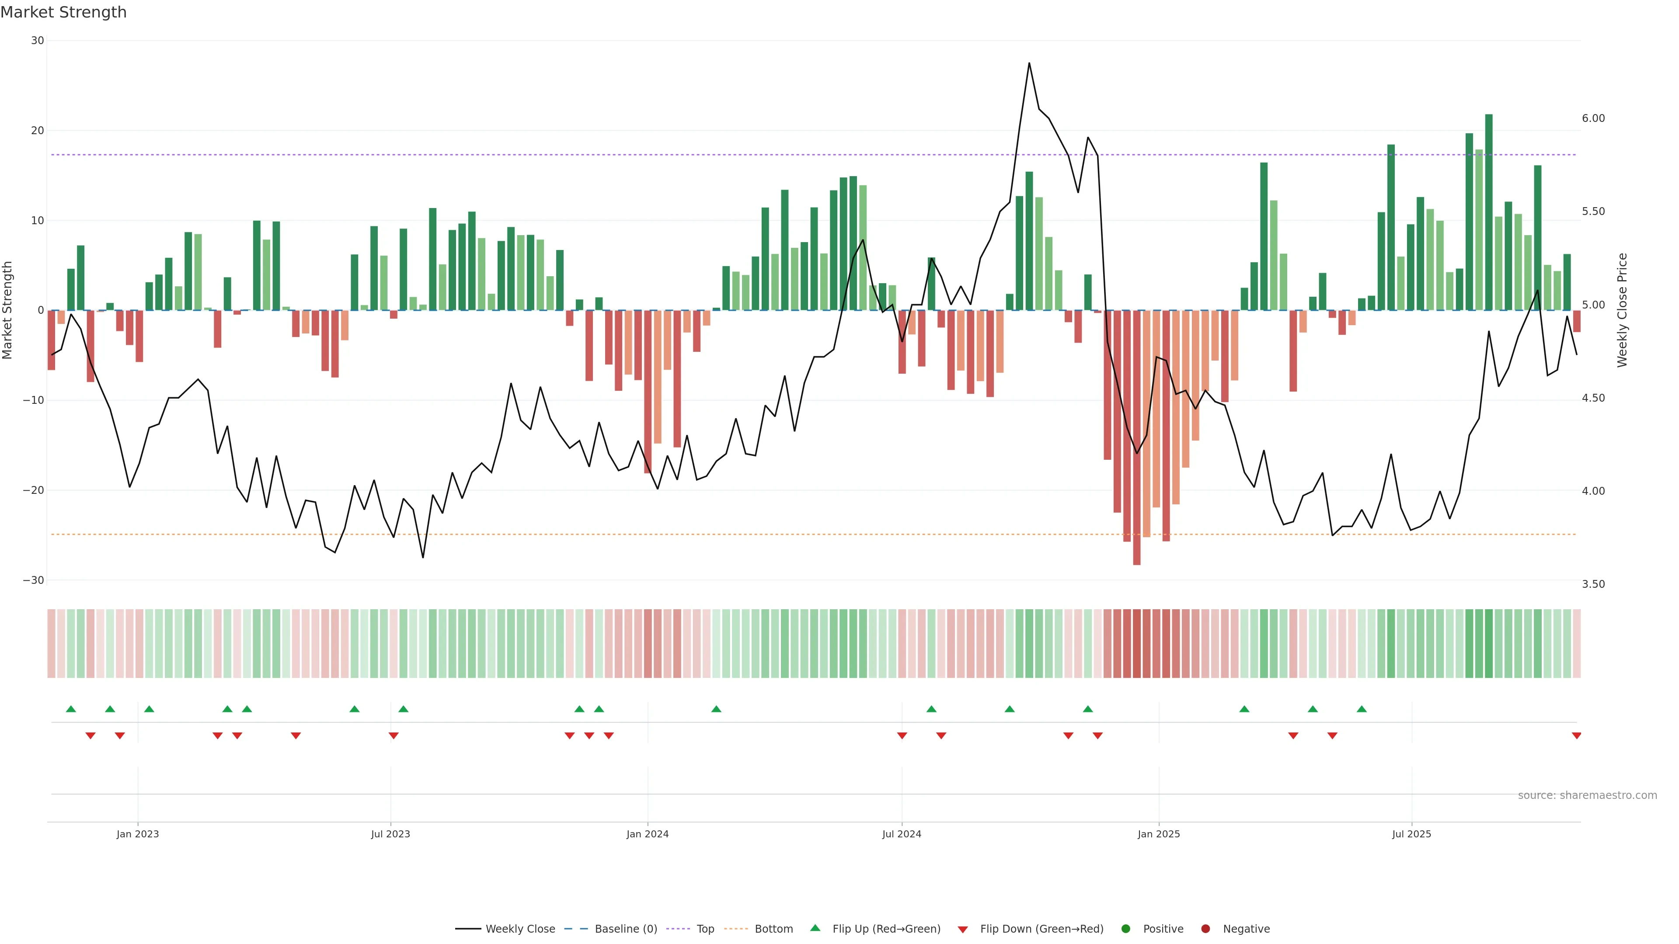Click the darkest red heat strip cell
The height and width of the screenshot is (944, 1679).
pyautogui.click(x=1137, y=643)
